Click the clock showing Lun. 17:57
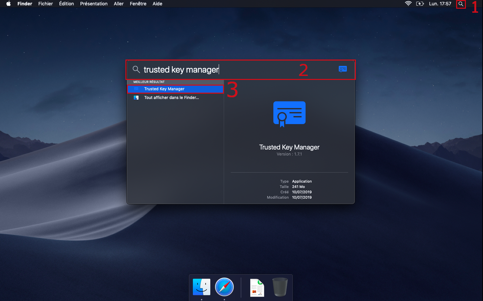The height and width of the screenshot is (301, 483). click(440, 4)
